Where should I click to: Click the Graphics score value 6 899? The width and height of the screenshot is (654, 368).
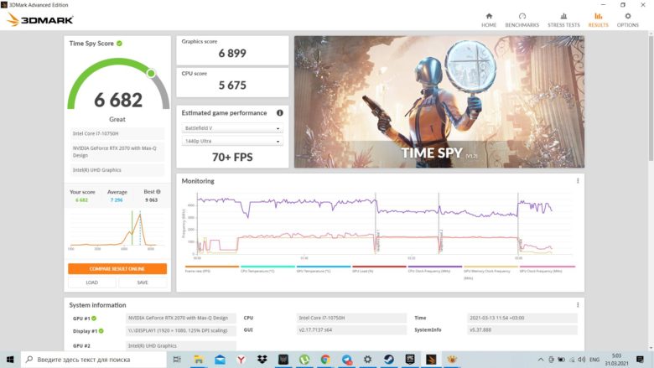pyautogui.click(x=232, y=54)
